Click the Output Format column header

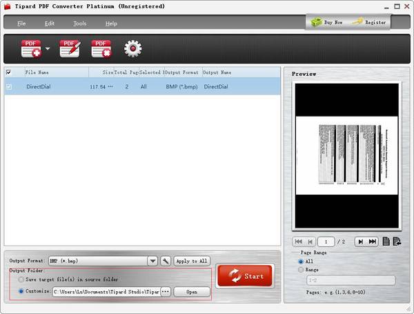pyautogui.click(x=183, y=72)
